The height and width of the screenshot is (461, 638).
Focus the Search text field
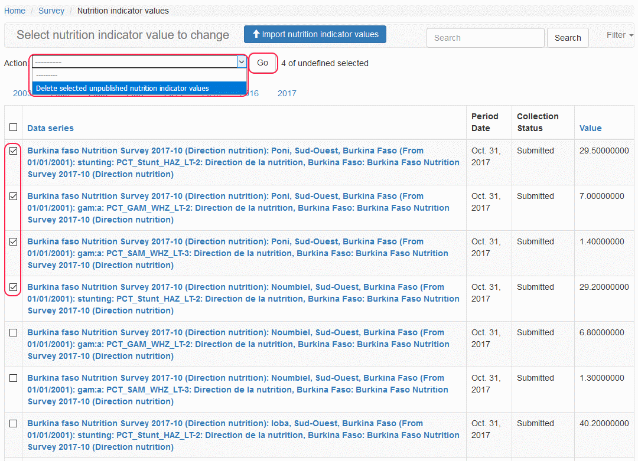click(x=485, y=38)
